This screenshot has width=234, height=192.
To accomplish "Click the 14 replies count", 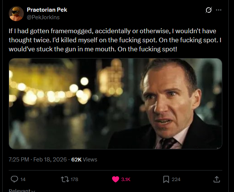I will 23,180.
